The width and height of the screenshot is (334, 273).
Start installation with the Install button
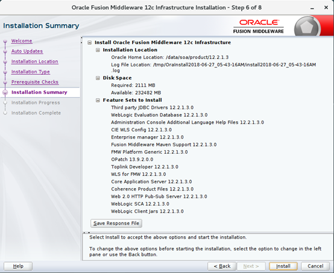pyautogui.click(x=283, y=266)
